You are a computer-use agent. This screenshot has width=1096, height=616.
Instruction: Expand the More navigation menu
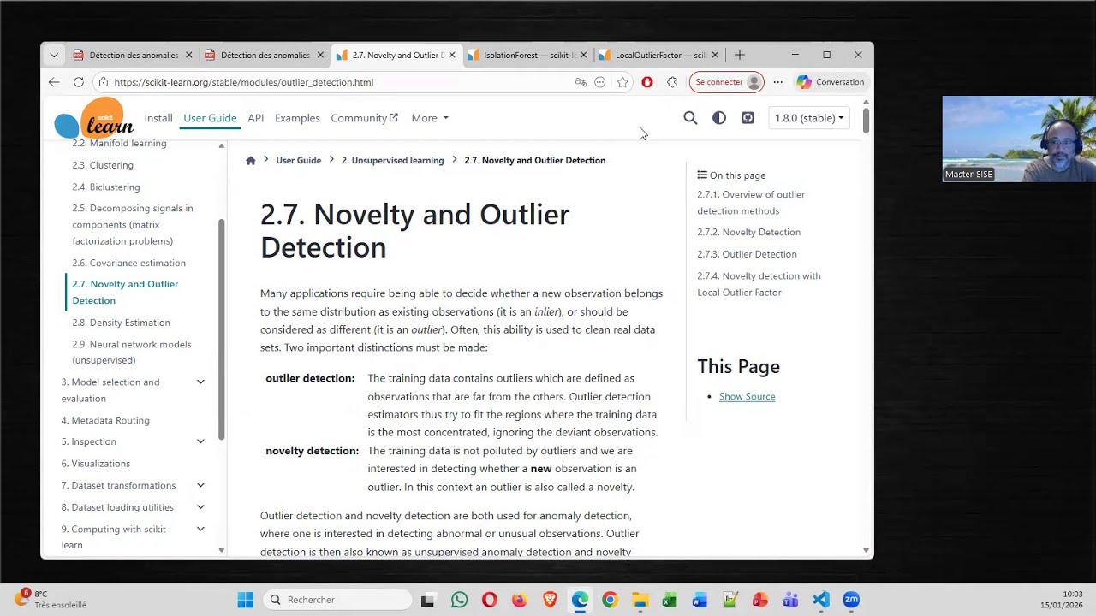[x=430, y=118]
